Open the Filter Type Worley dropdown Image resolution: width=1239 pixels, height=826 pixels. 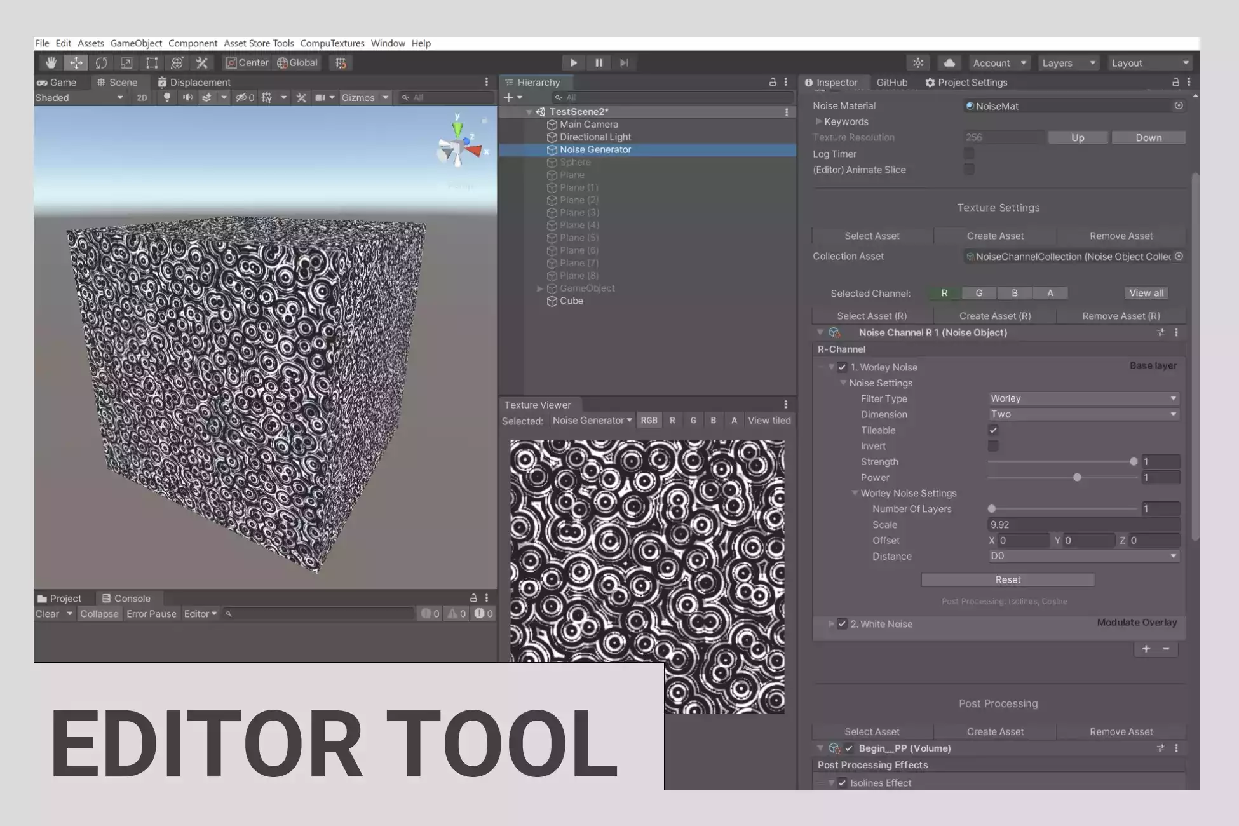click(x=1083, y=398)
